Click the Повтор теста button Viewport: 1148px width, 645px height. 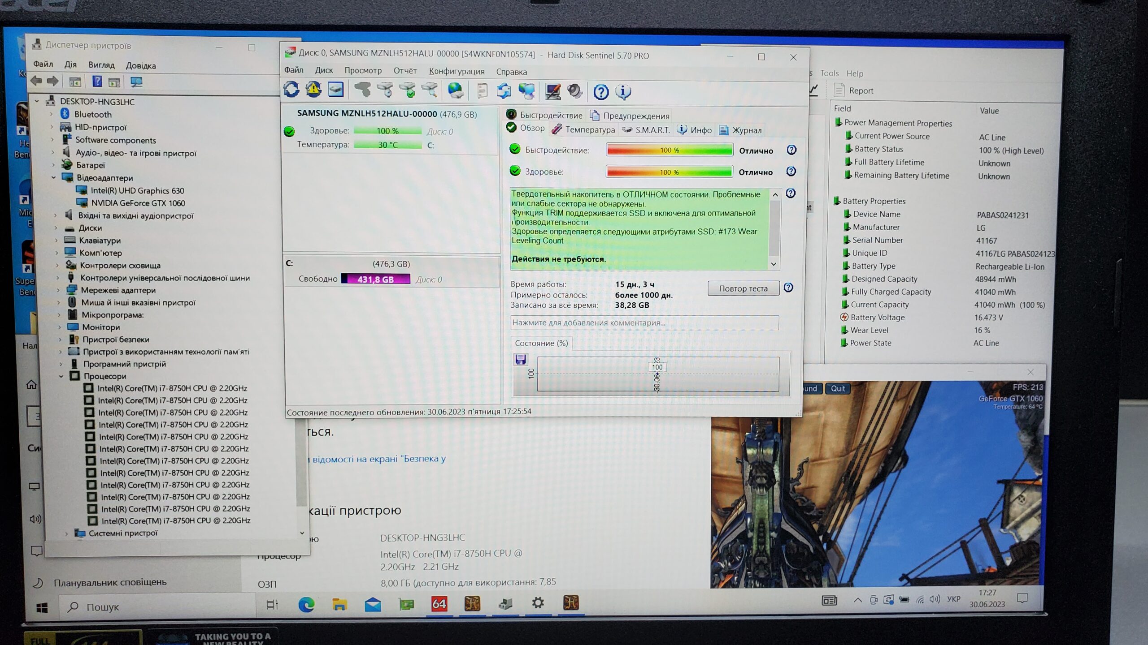pos(743,288)
